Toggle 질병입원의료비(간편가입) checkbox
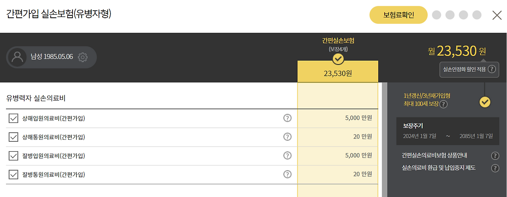 (13, 156)
